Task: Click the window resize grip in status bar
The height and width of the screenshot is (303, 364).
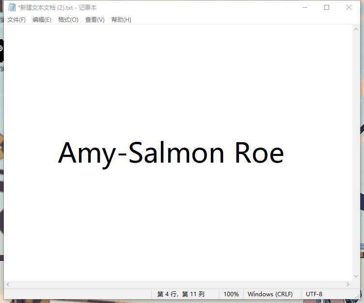Action: (358, 296)
